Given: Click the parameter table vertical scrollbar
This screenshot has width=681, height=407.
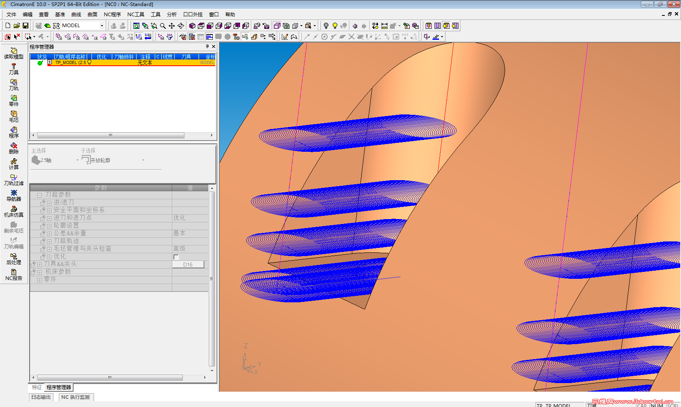Looking at the screenshot, I should pos(212,279).
